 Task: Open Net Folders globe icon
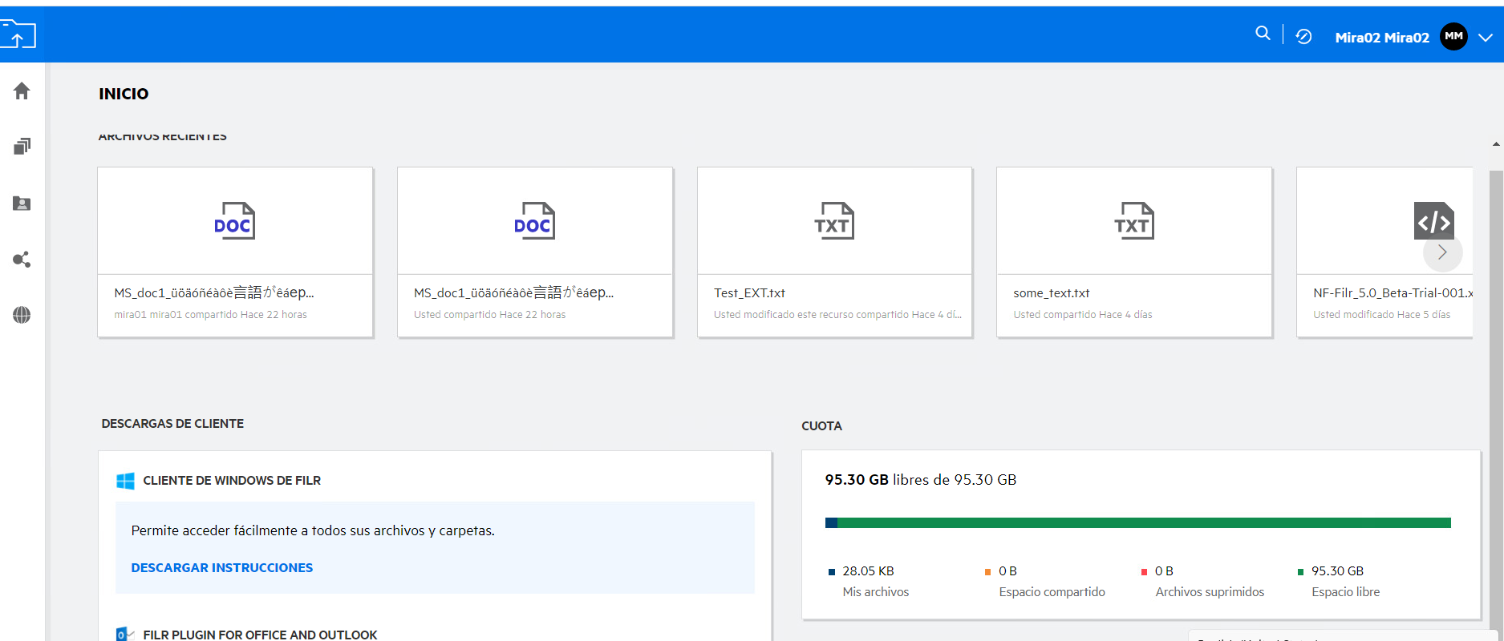(x=22, y=315)
